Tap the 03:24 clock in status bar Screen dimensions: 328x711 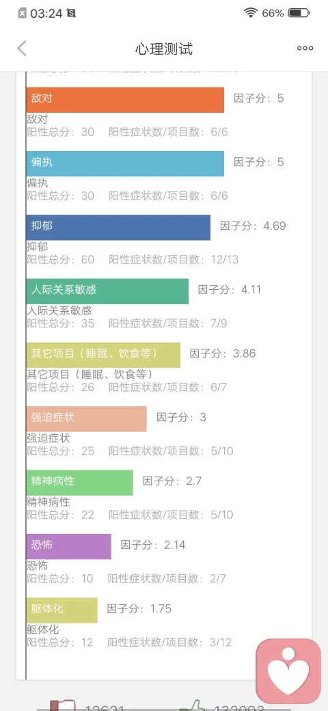click(x=46, y=14)
